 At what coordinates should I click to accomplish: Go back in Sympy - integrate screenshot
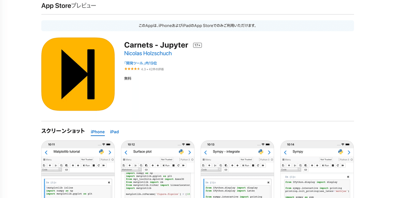206,153
